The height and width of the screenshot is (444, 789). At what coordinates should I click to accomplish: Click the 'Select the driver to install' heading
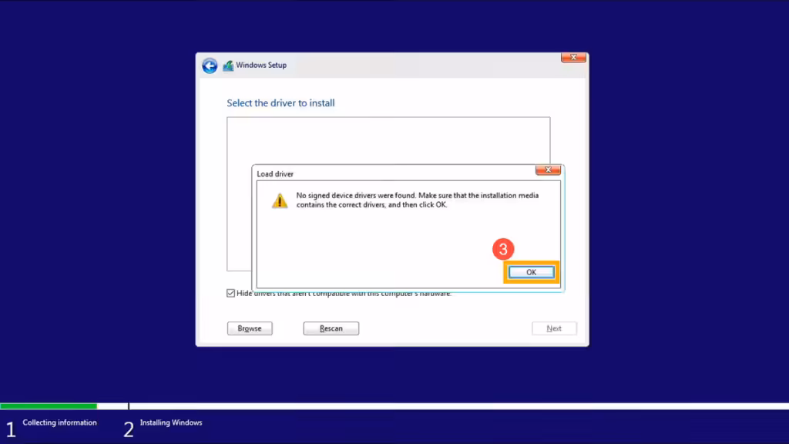pos(280,103)
